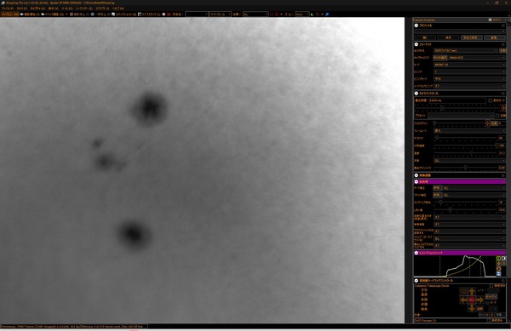Click the small red icon before the object name field
511x331 pixels.
tap(169, 14)
